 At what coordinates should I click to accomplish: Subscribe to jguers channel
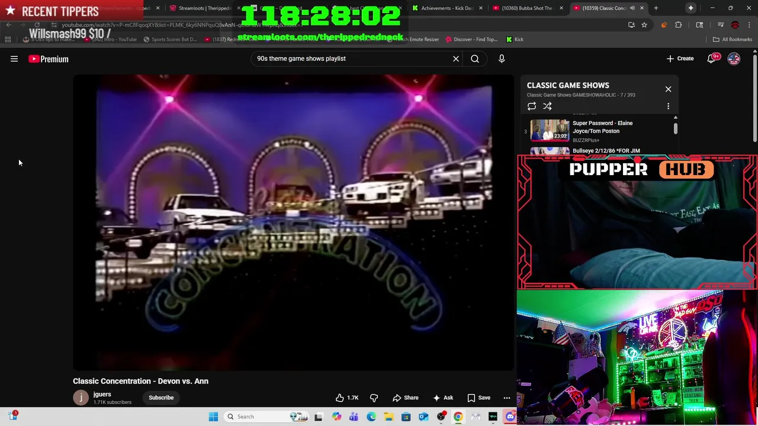[x=161, y=398]
